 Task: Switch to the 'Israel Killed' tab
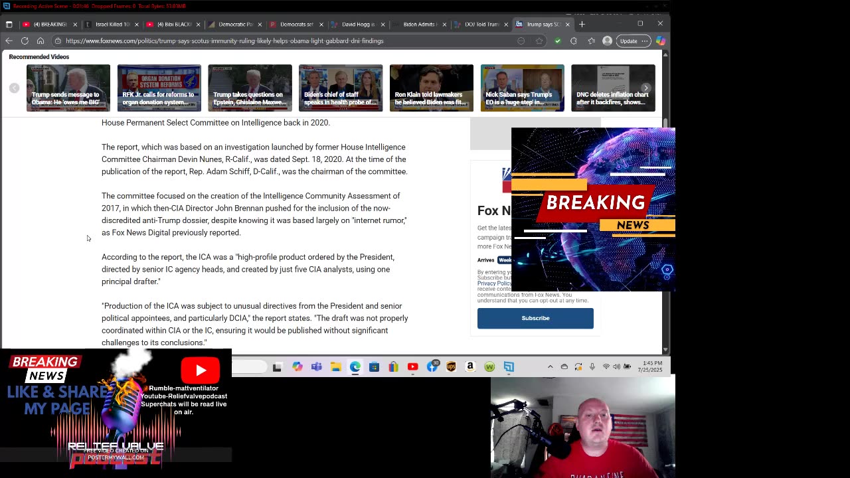pos(112,25)
